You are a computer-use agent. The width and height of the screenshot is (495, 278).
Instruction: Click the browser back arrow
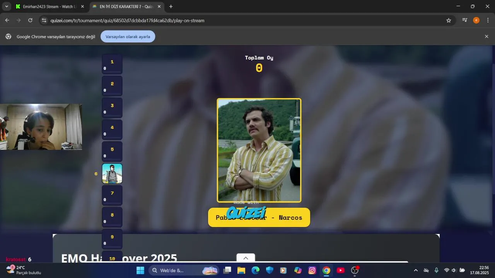(7, 20)
